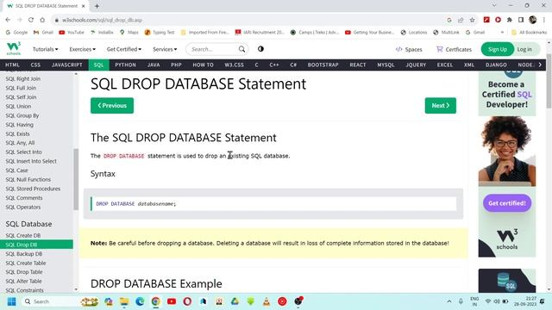Open SQL Create DB sidebar link
The image size is (552, 310).
(x=23, y=235)
